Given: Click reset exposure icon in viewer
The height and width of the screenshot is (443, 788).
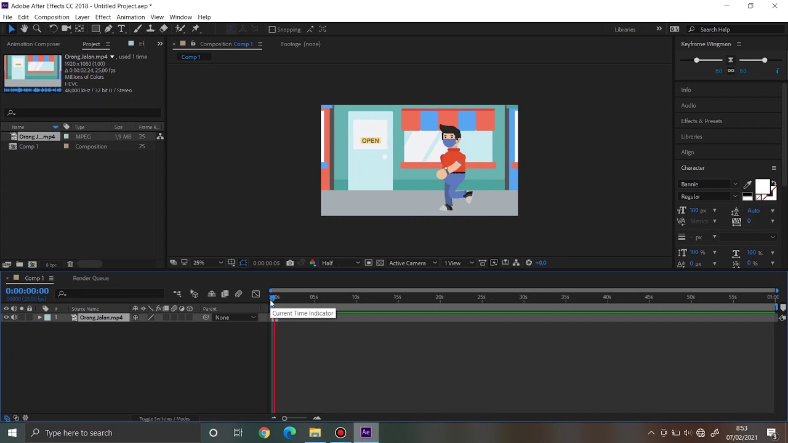Looking at the screenshot, I should [x=528, y=263].
